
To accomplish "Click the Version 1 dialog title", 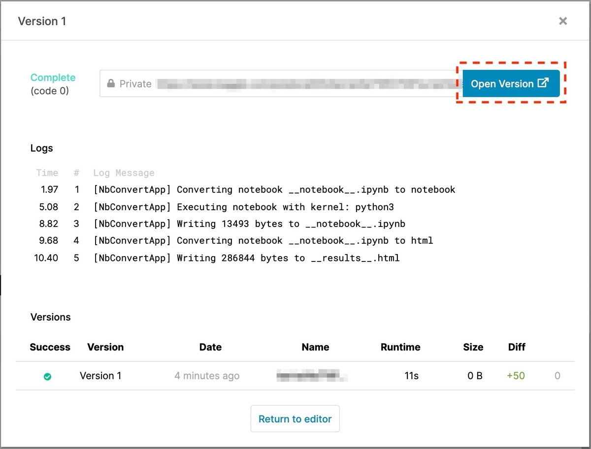I will tap(42, 21).
